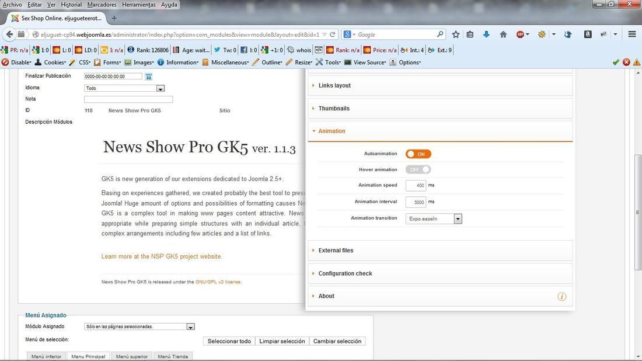This screenshot has width=642, height=361.
Task: Click the Twitter Tw: 0 SEO indicator
Action: 225,50
